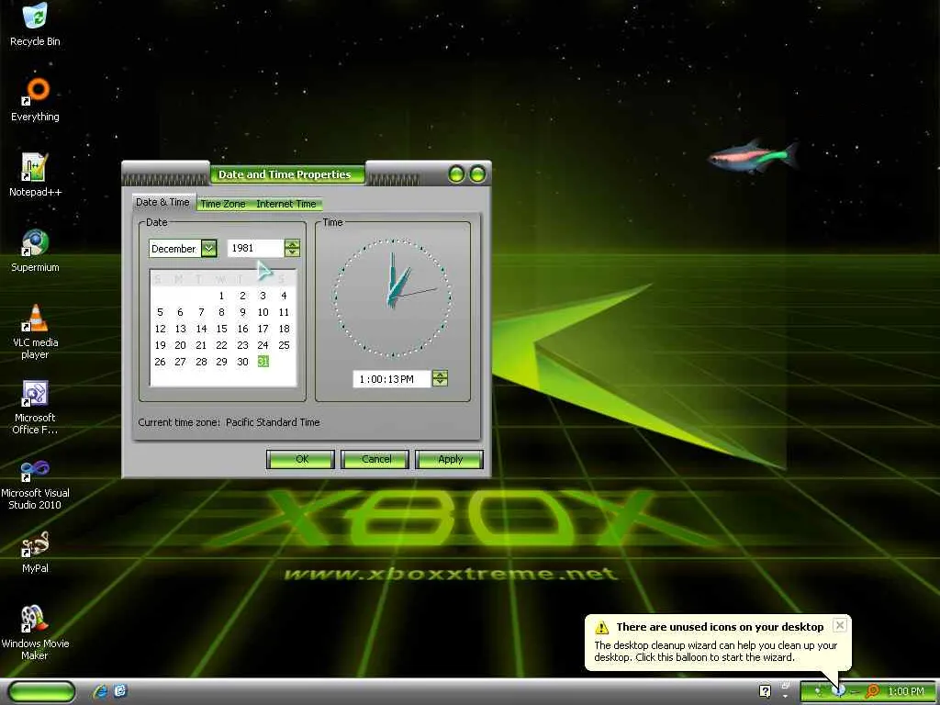The image size is (940, 705).
Task: Select the Supermium browser shortcut
Action: (35, 251)
